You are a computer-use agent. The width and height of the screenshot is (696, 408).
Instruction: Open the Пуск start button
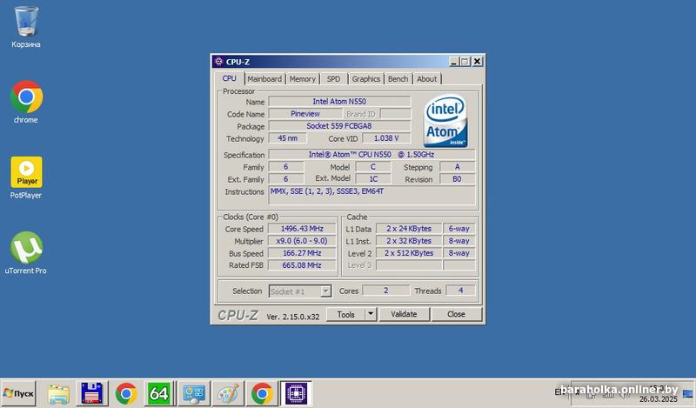[x=18, y=393]
